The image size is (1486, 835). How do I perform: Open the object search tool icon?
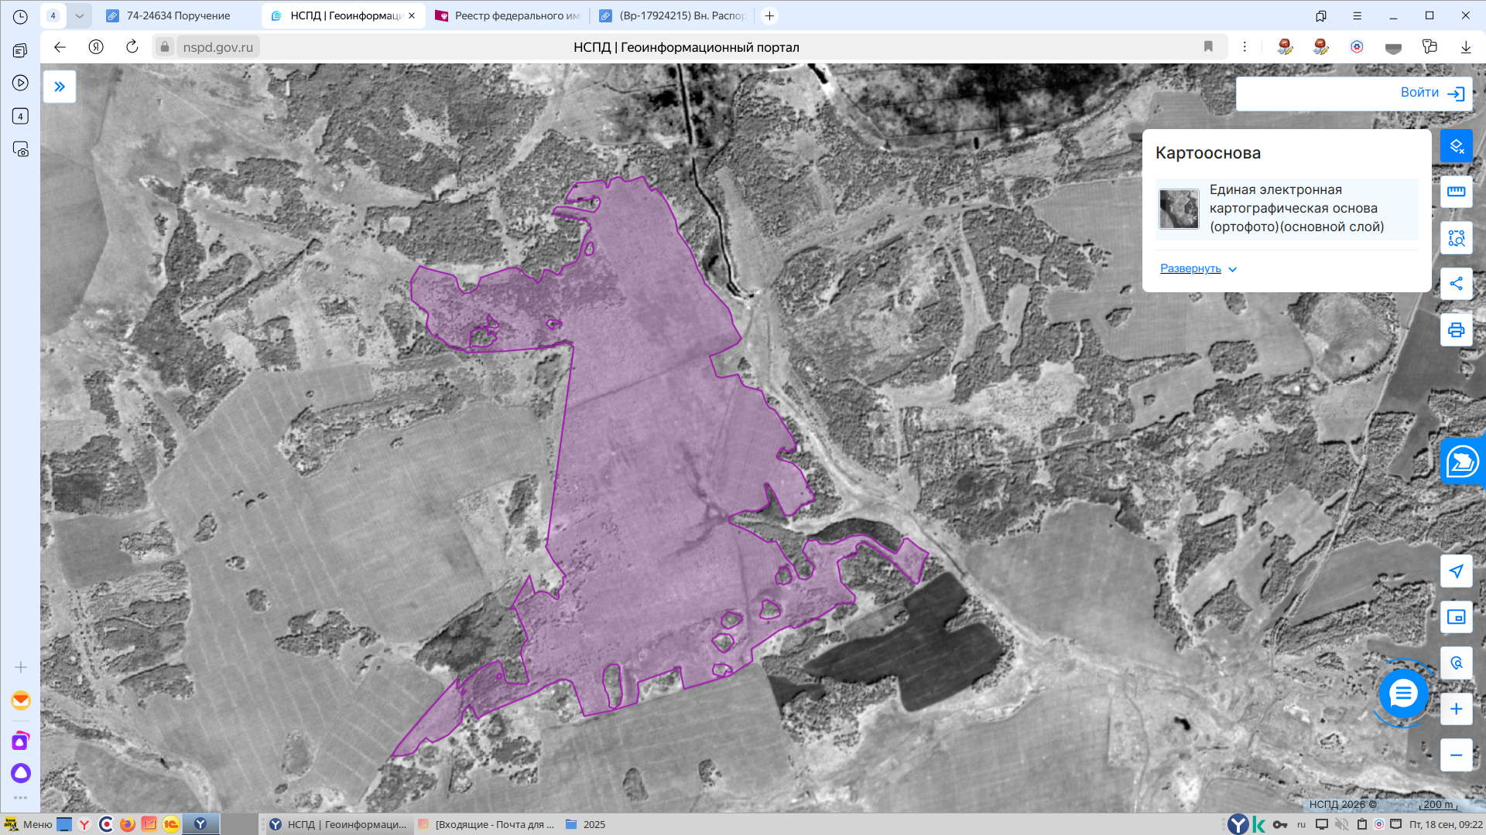[1456, 663]
